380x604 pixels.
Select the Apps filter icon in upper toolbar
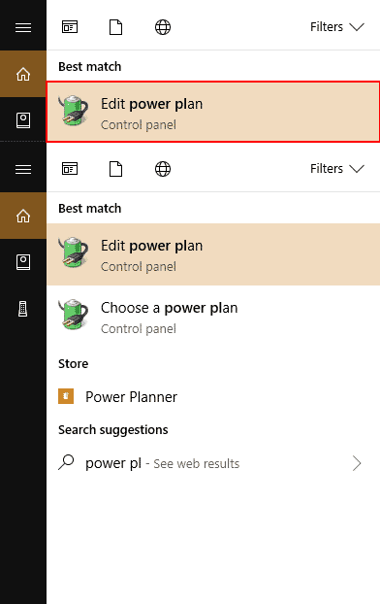click(x=70, y=27)
